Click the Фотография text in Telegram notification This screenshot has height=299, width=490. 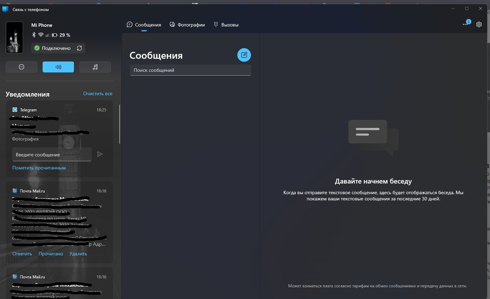[25, 139]
